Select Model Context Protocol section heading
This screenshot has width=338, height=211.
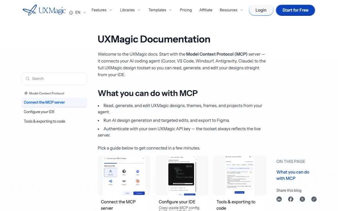click(x=47, y=93)
